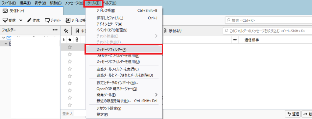Click the 受信 get-messages toolbar button
The image size is (312, 119).
click(x=9, y=20)
